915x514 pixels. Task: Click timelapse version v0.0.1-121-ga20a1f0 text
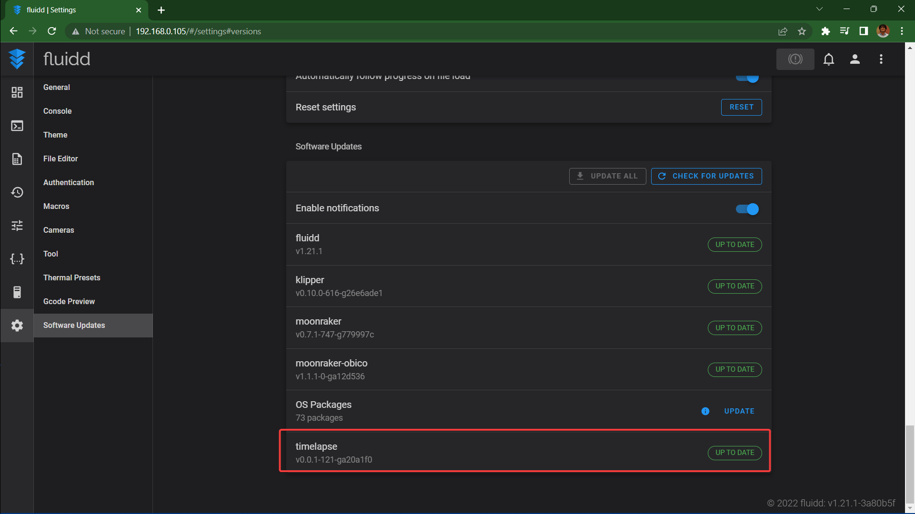click(x=334, y=460)
